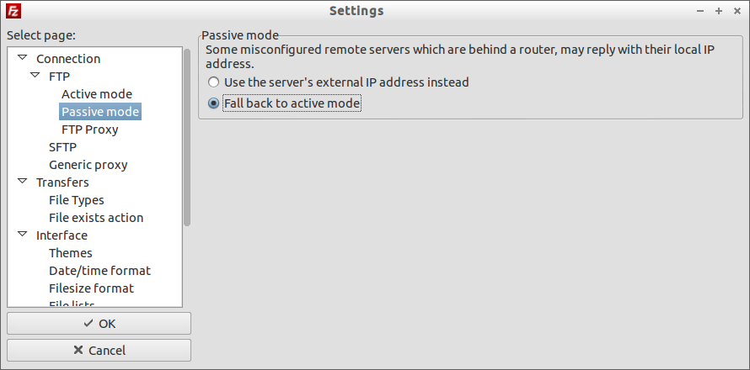
Task: Open the File exists action page
Action: click(96, 218)
